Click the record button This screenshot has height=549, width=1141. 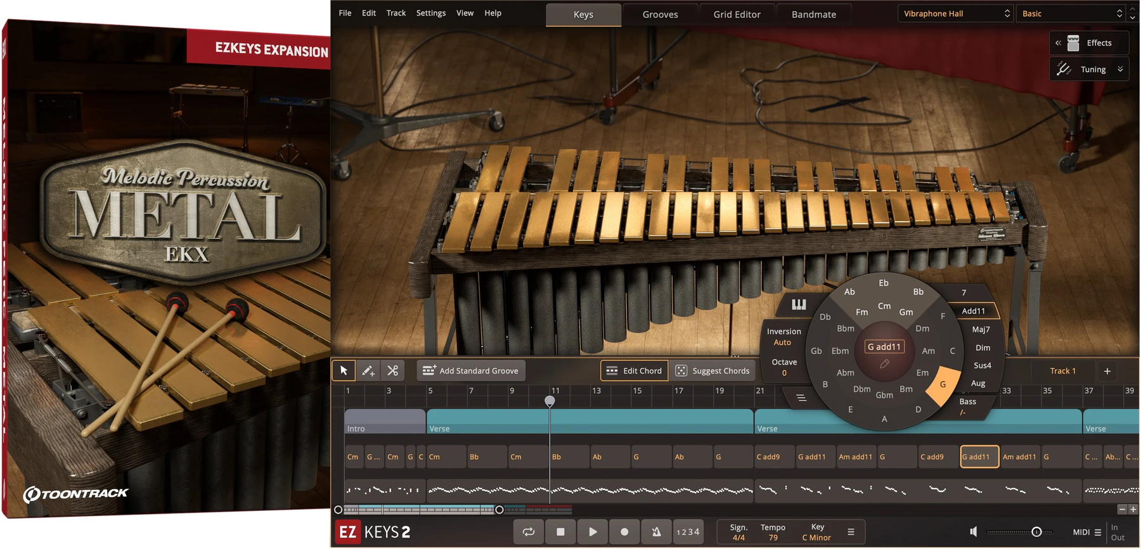(x=624, y=532)
